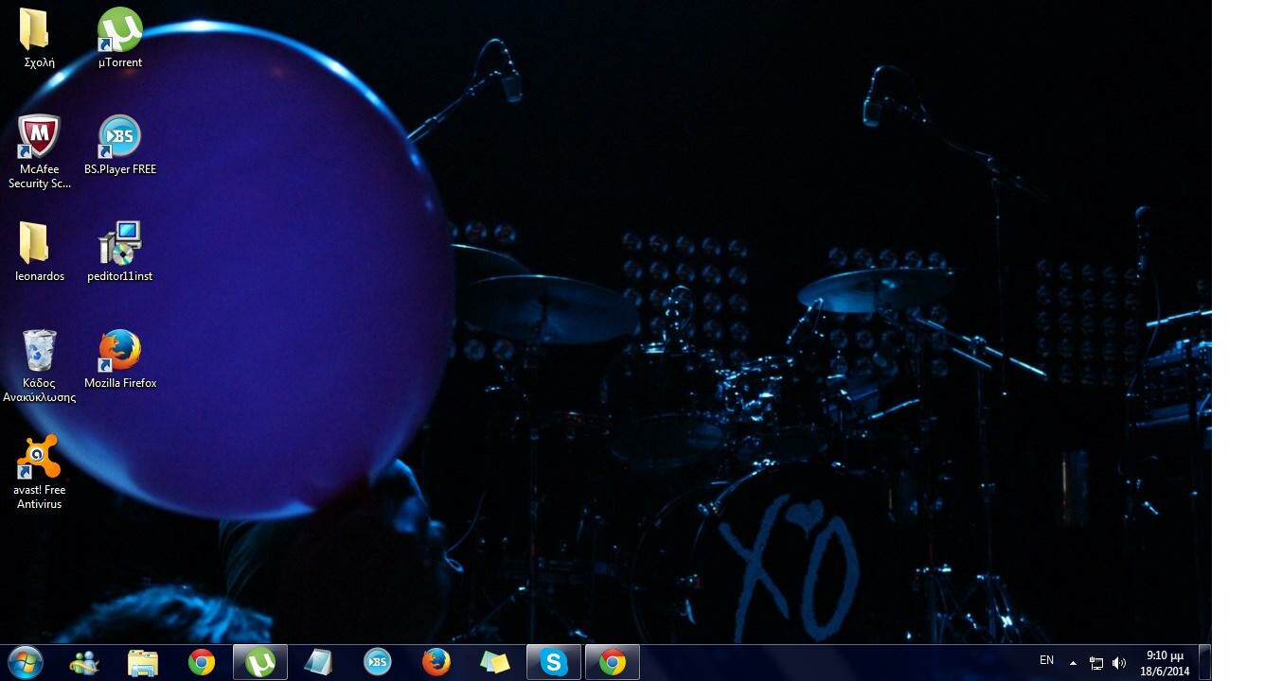
Task: Change the EN input language indicator
Action: click(1046, 661)
